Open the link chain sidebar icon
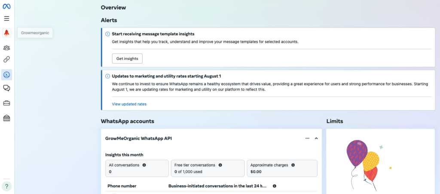 tap(6, 59)
